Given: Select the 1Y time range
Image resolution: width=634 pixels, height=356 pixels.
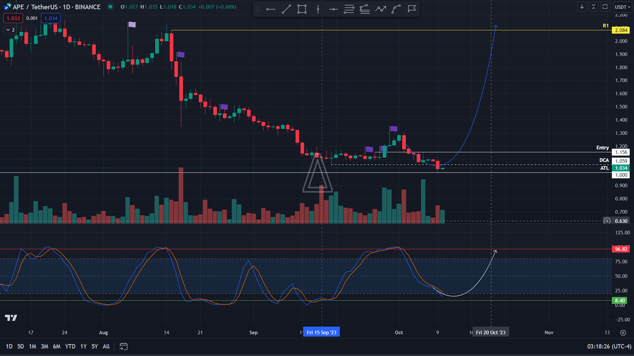Looking at the screenshot, I should click(x=83, y=347).
